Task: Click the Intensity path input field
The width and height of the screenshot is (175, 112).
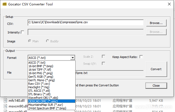Action: (x=86, y=32)
